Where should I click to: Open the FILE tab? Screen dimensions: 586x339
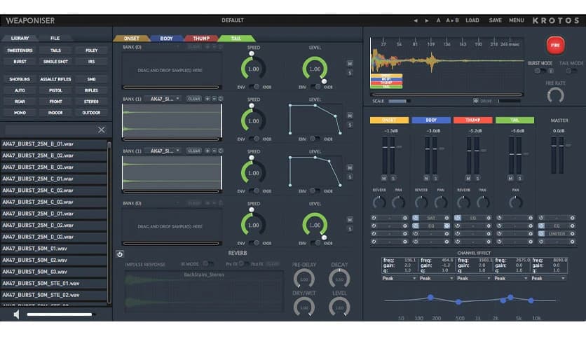[55, 38]
